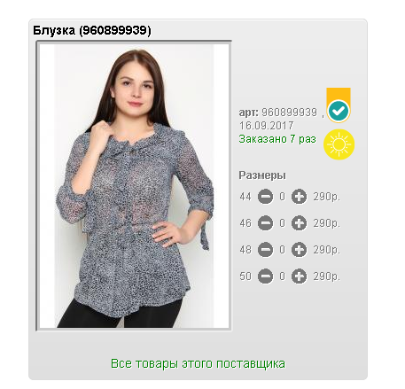
Task: Increase quantity for size 50
Action: click(x=299, y=276)
